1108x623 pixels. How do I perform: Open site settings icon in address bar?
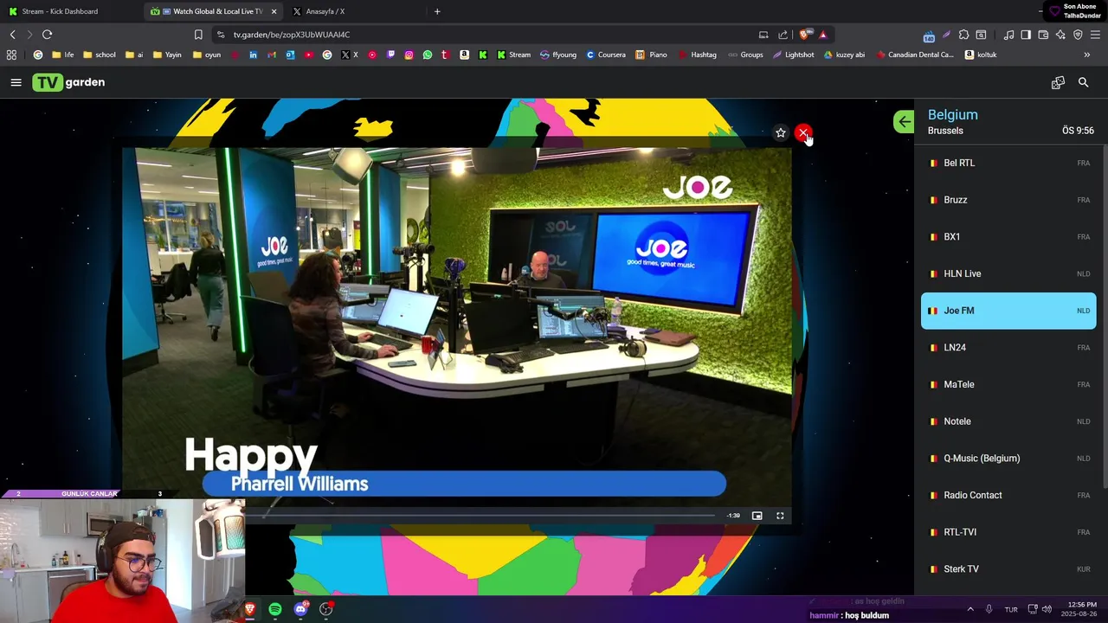(221, 35)
